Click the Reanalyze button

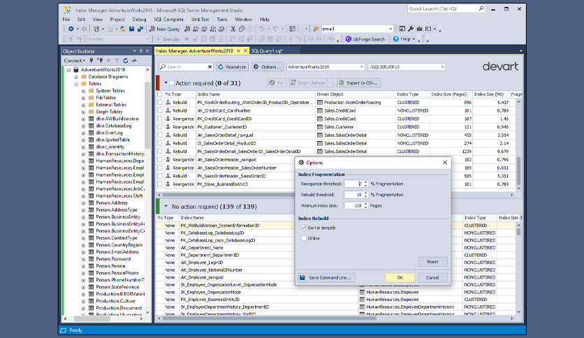coord(232,67)
